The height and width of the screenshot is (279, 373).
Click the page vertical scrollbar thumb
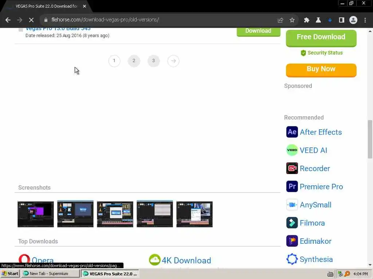[x=370, y=139]
